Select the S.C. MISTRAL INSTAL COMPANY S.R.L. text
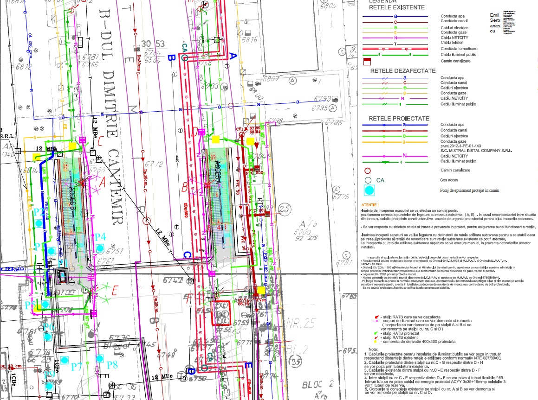 (476, 151)
